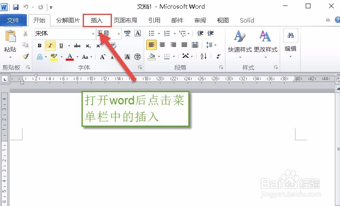Toggle Underline formatting
Image resolution: width=340 pixels, height=206 pixels.
coord(61,46)
